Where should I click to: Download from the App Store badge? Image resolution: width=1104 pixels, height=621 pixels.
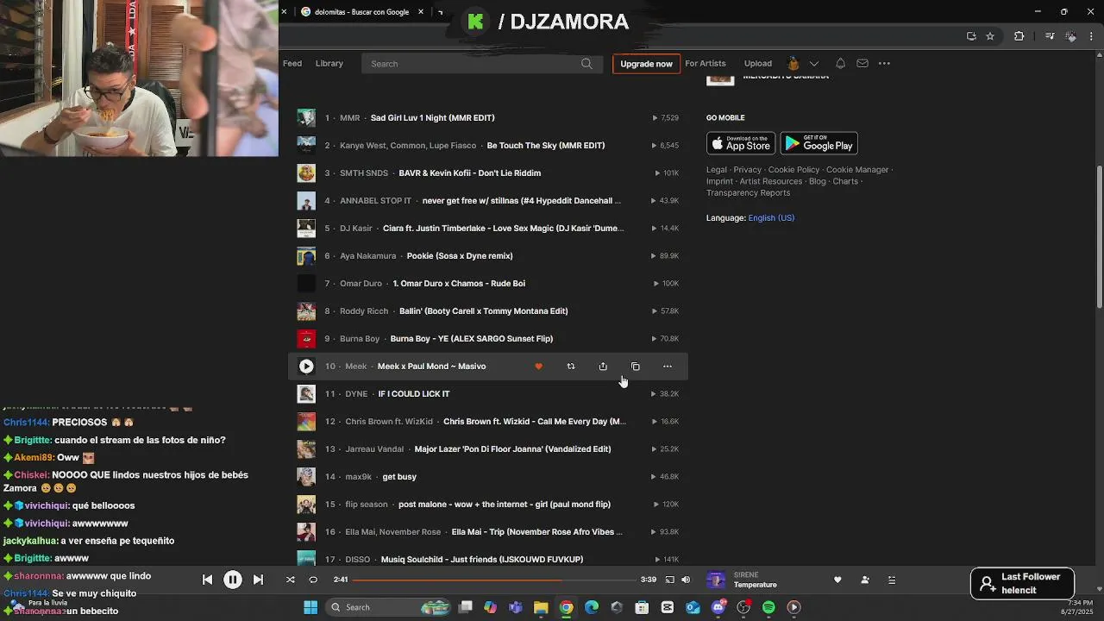(x=741, y=143)
